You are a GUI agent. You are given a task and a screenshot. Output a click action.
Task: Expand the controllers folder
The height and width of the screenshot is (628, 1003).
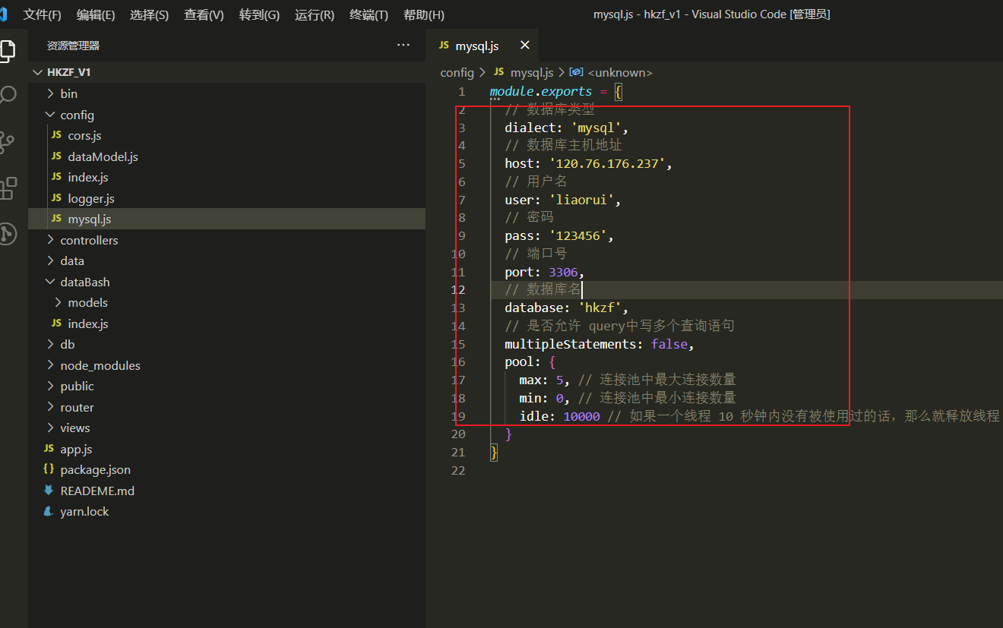point(50,240)
